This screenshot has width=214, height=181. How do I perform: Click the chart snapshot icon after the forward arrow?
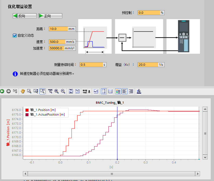pos(15,91)
